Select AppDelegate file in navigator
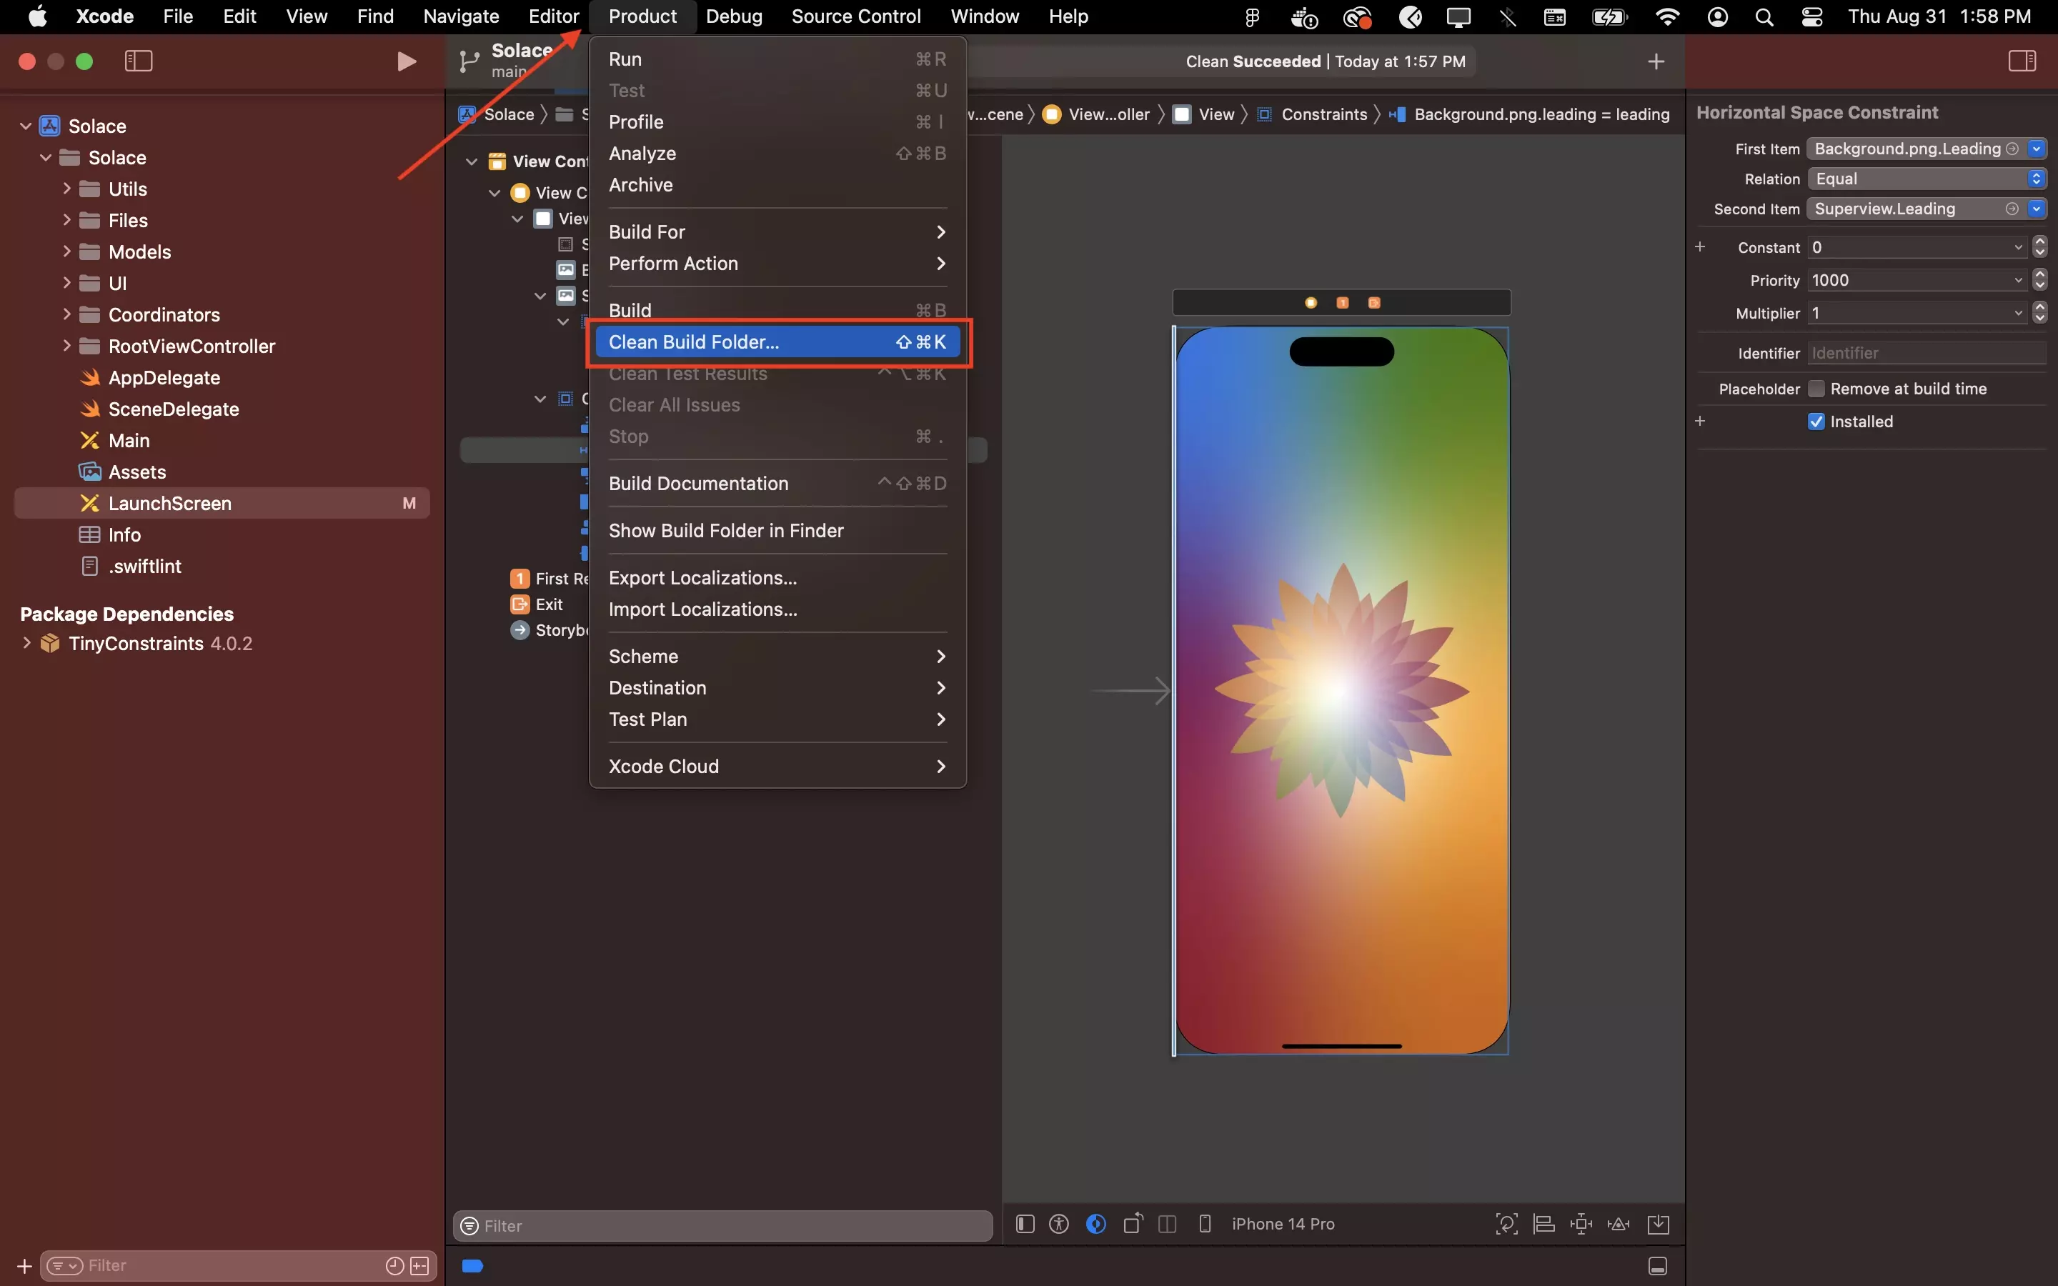The width and height of the screenshot is (2058, 1286). 163,378
